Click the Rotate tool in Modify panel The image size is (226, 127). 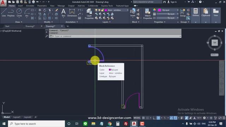[45, 10]
